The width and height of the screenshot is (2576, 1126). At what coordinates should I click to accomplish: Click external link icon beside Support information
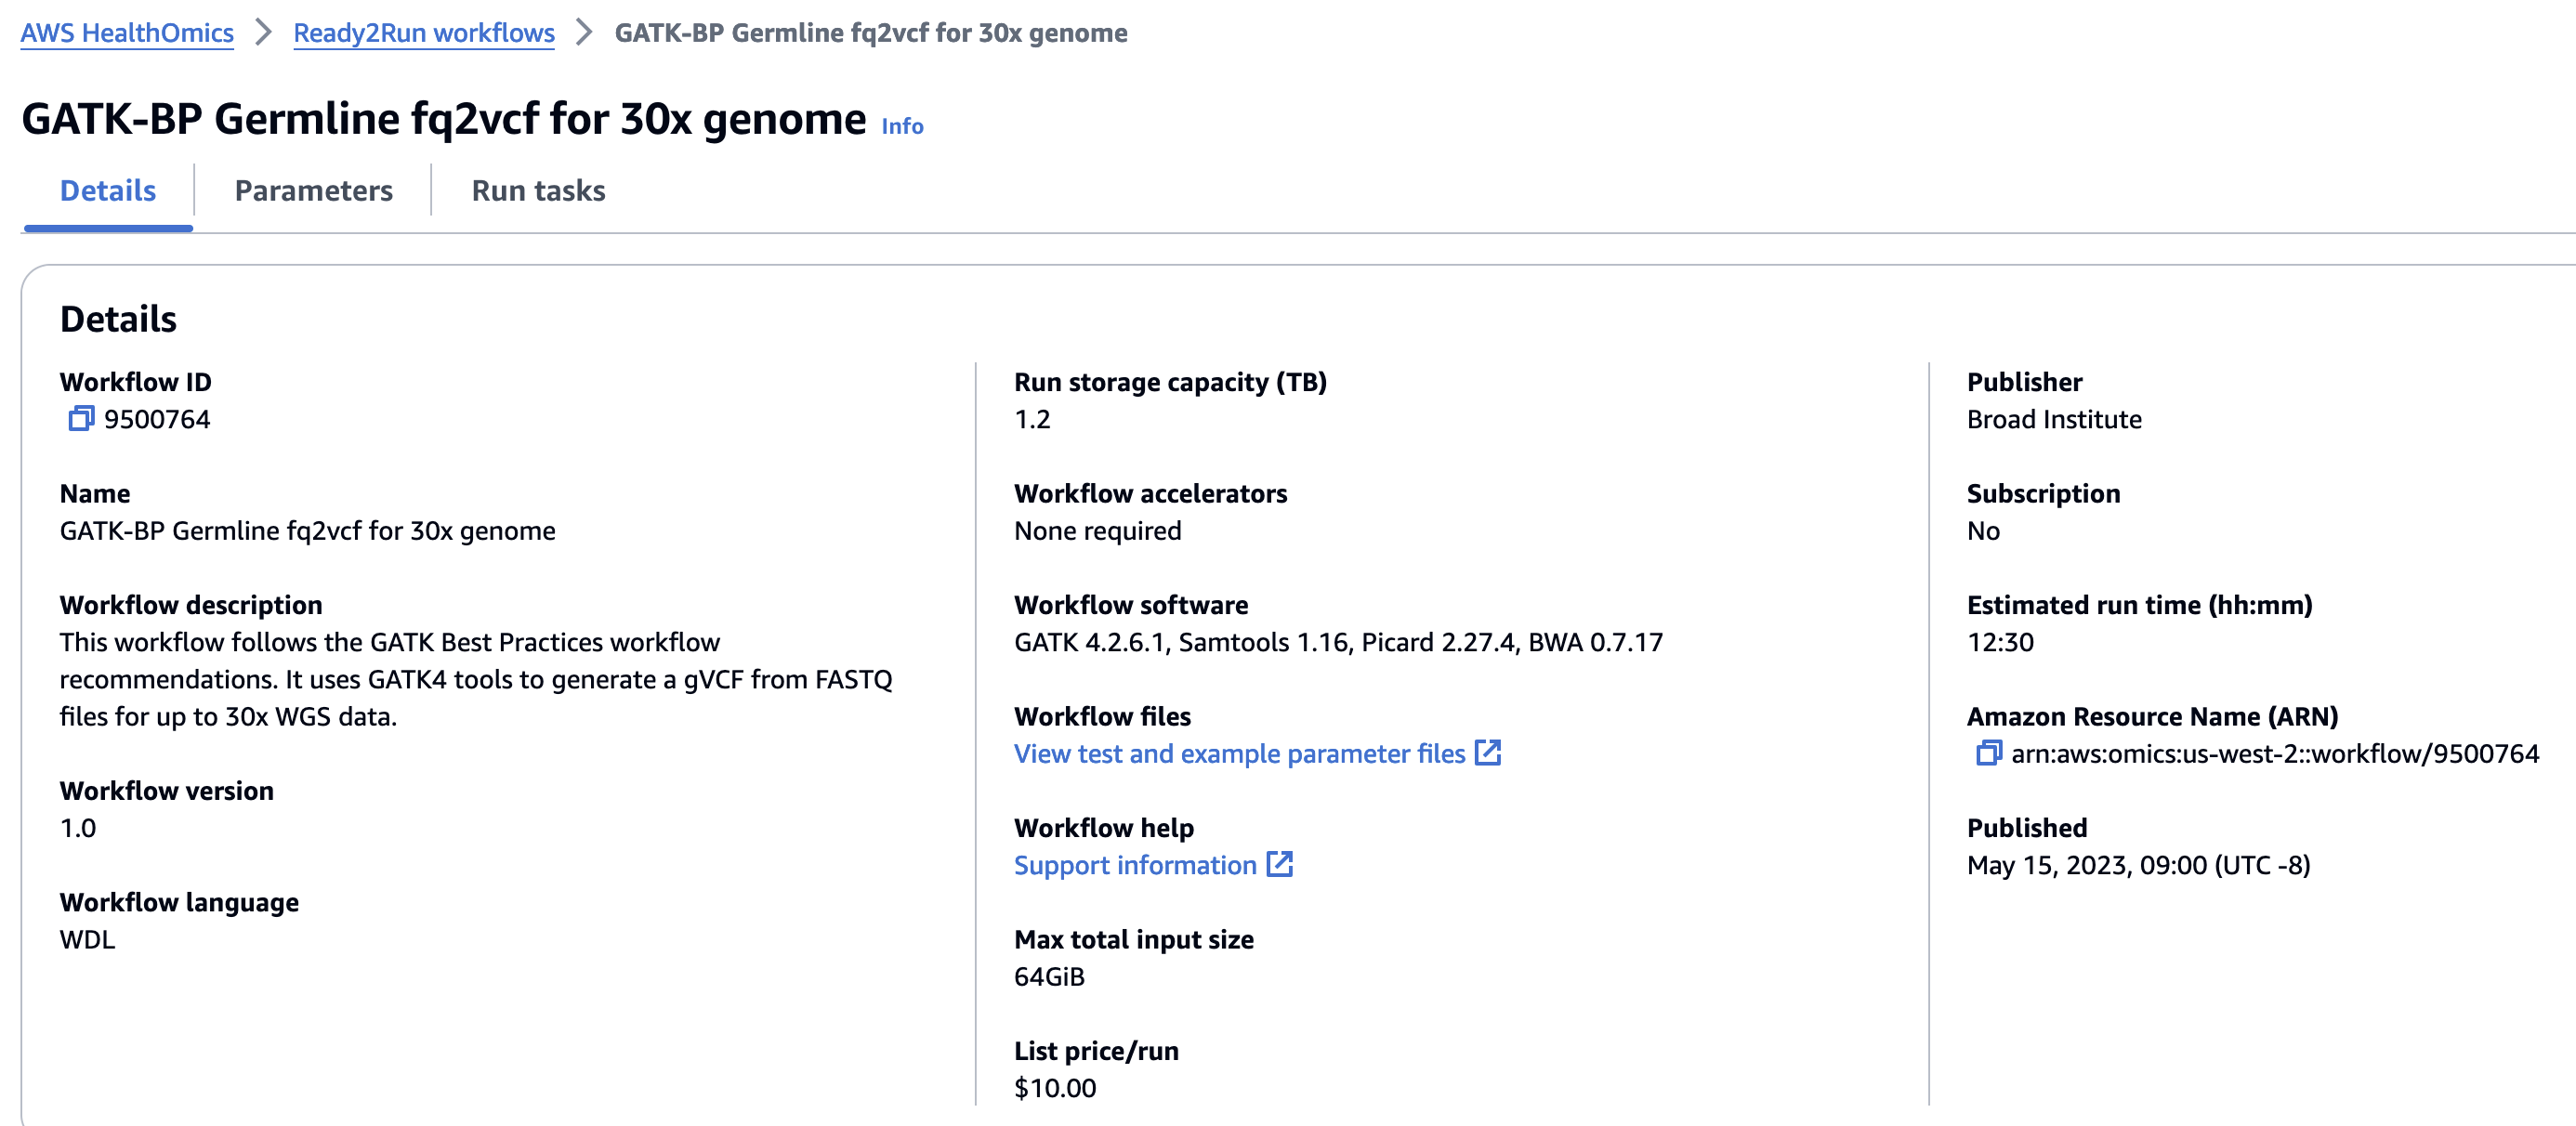[x=1280, y=864]
